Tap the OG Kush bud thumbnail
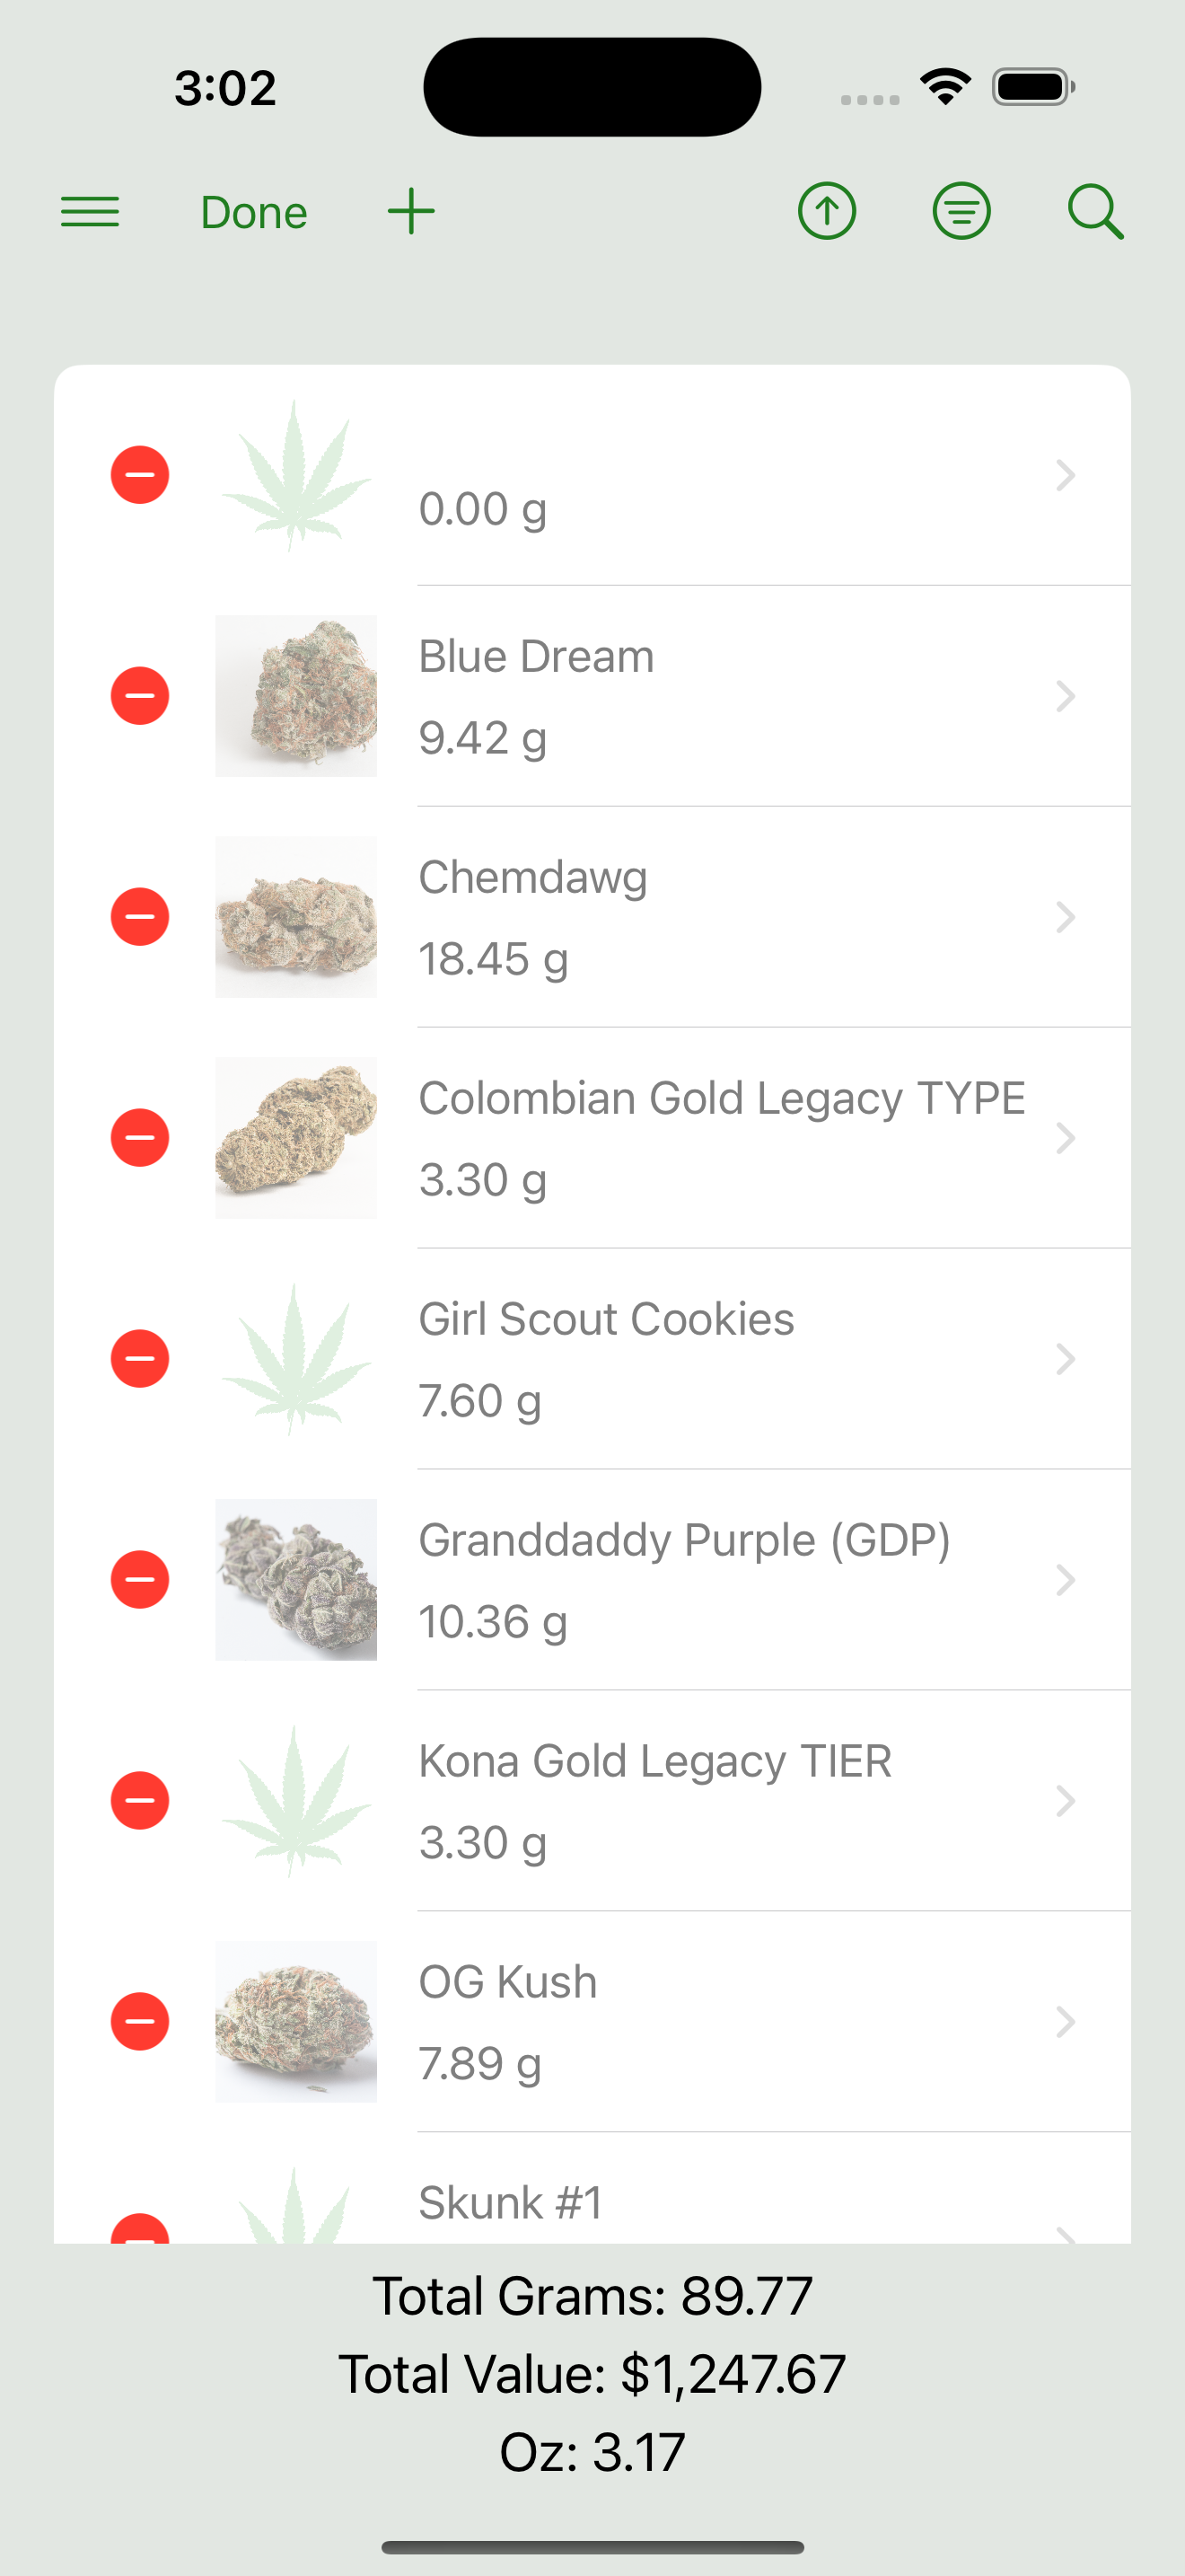Image resolution: width=1185 pixels, height=2576 pixels. coord(295,2022)
